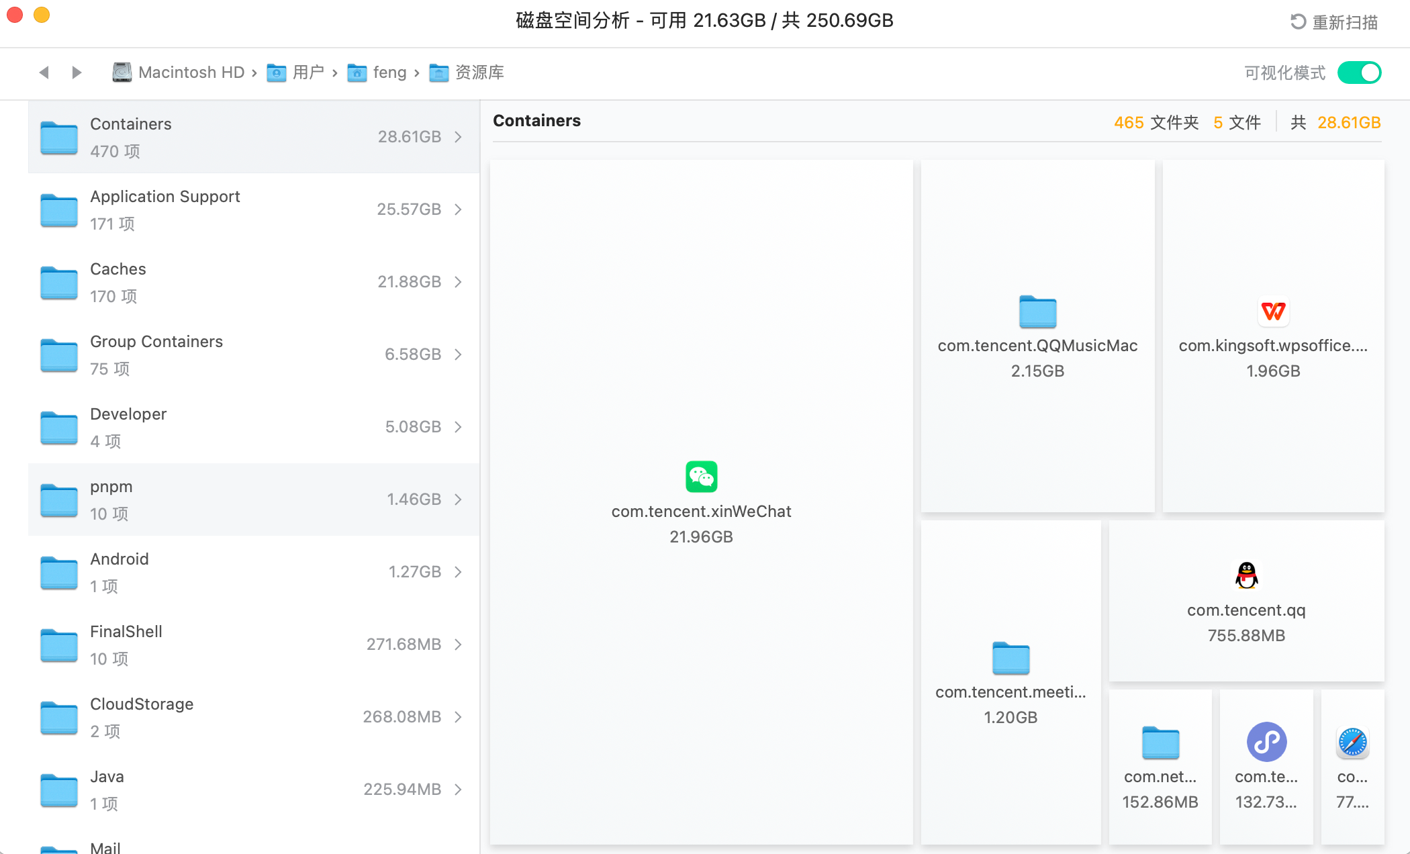Select the pnpm folder row
Screen dimensions: 1410x854
coord(254,500)
